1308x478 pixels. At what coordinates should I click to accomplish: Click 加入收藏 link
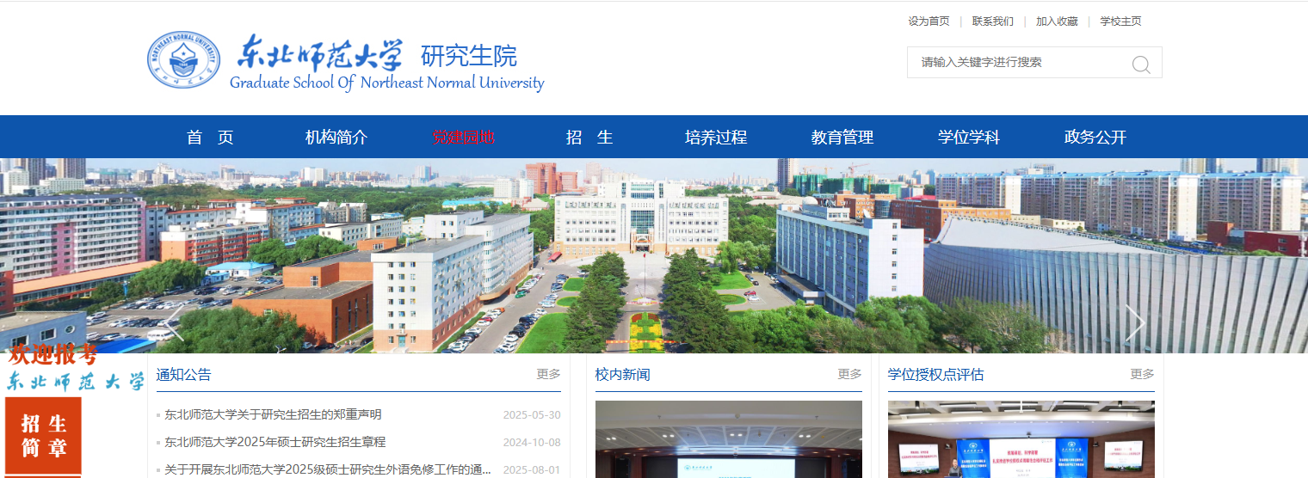point(1057,21)
